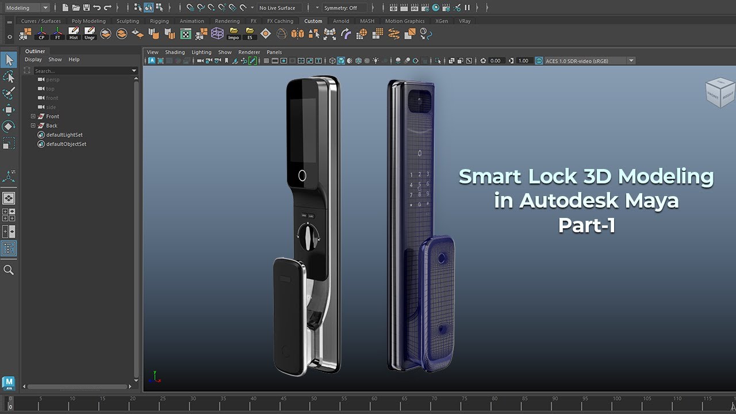Open the Symmetry: Off dropdown
The width and height of the screenshot is (736, 414).
(x=344, y=7)
